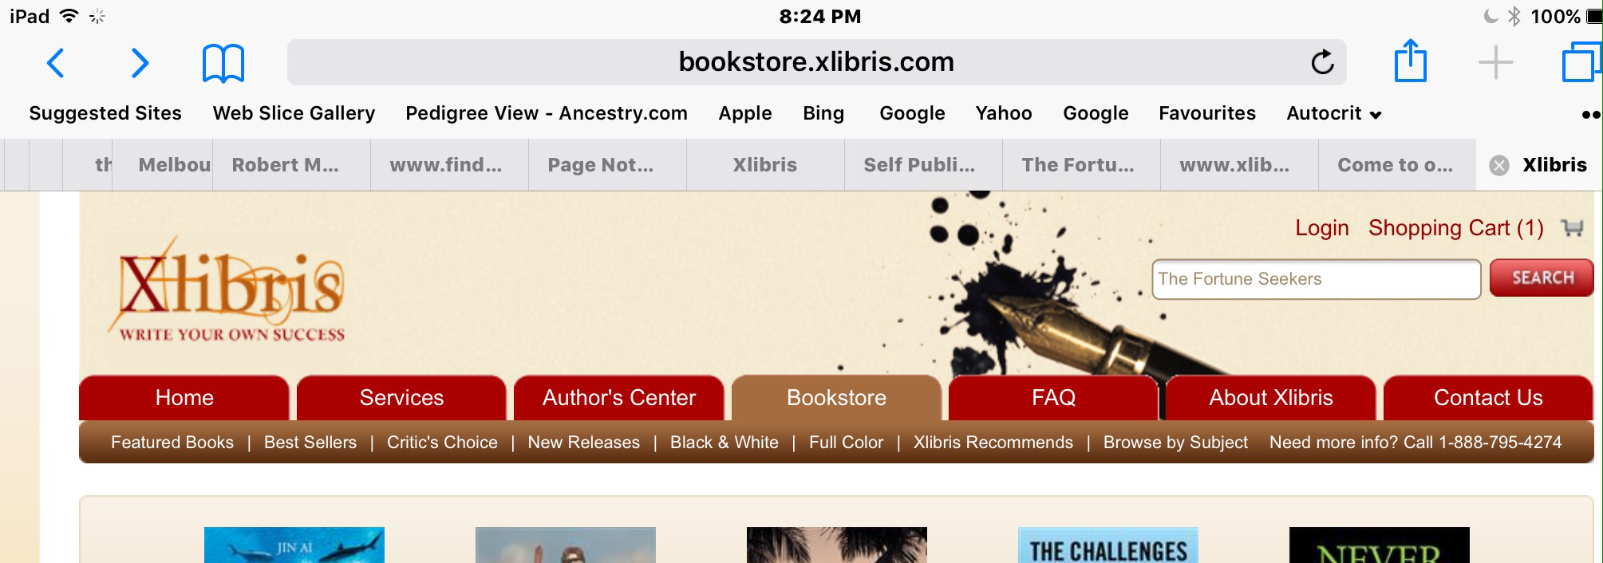Select the Best Sellers link

[310, 443]
